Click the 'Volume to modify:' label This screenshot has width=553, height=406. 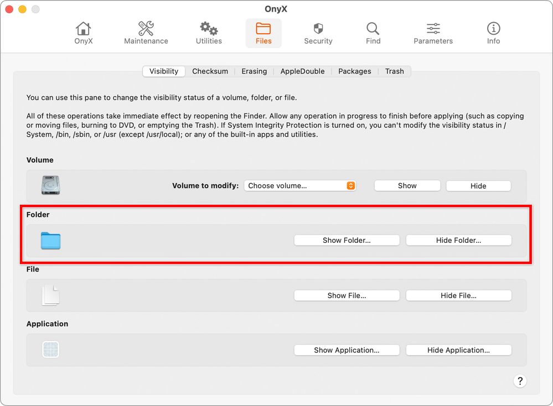click(x=205, y=186)
